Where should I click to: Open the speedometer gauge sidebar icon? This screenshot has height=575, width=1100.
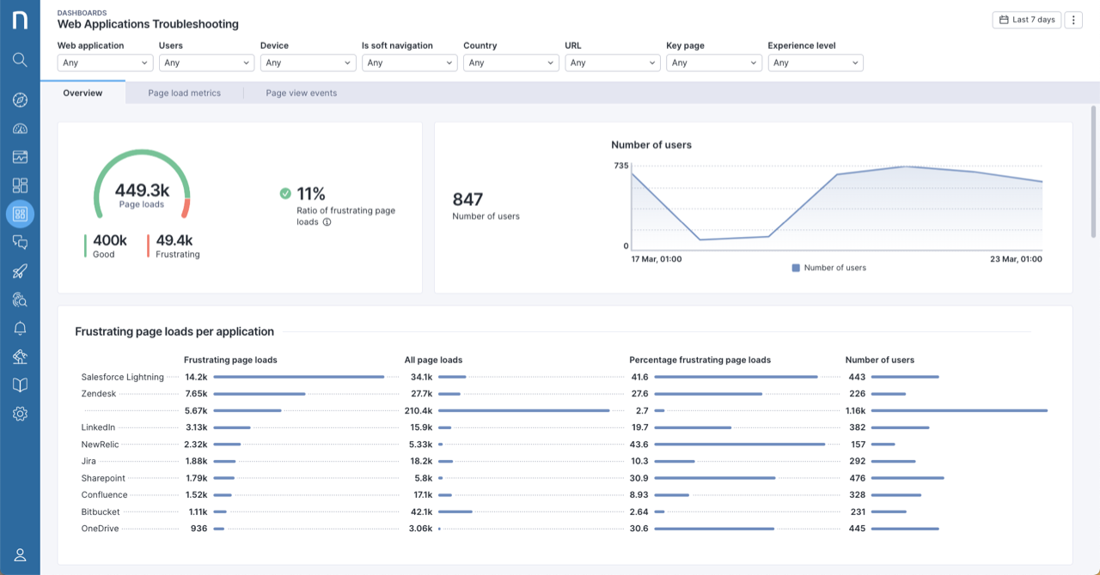tap(20, 129)
